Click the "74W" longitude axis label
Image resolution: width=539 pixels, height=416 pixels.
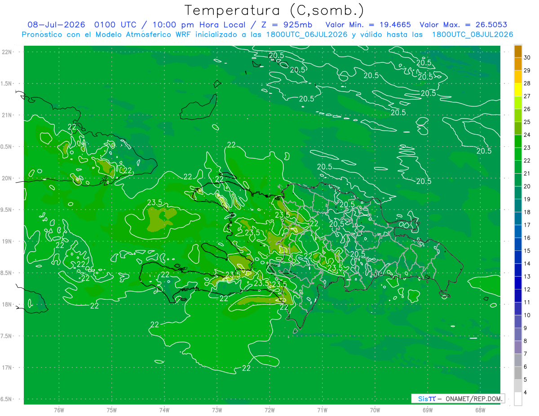[x=164, y=410]
